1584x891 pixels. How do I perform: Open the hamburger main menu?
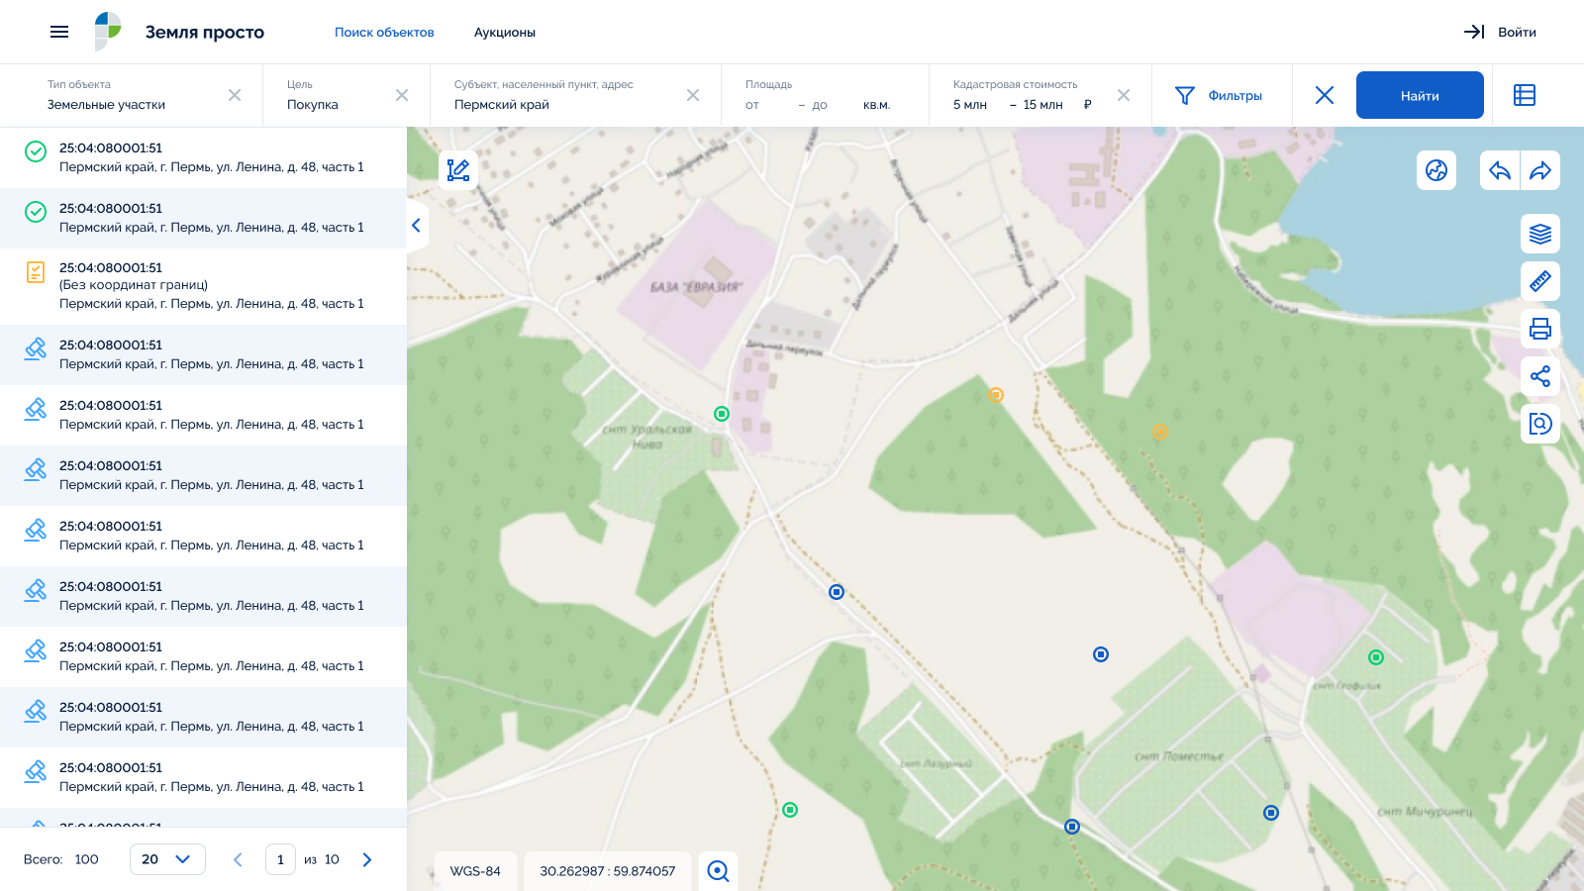[59, 32]
